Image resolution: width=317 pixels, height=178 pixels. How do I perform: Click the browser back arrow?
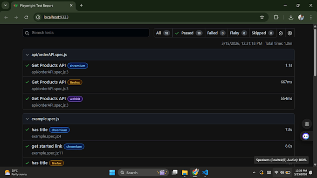[6, 17]
